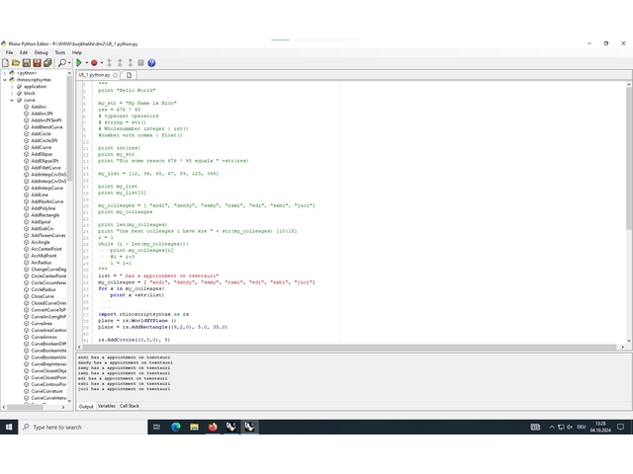Open the breakpoint options dropdown arrow

[x=102, y=63]
